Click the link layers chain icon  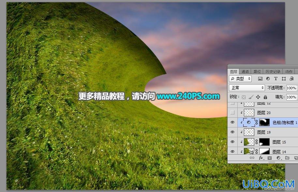click(252, 158)
